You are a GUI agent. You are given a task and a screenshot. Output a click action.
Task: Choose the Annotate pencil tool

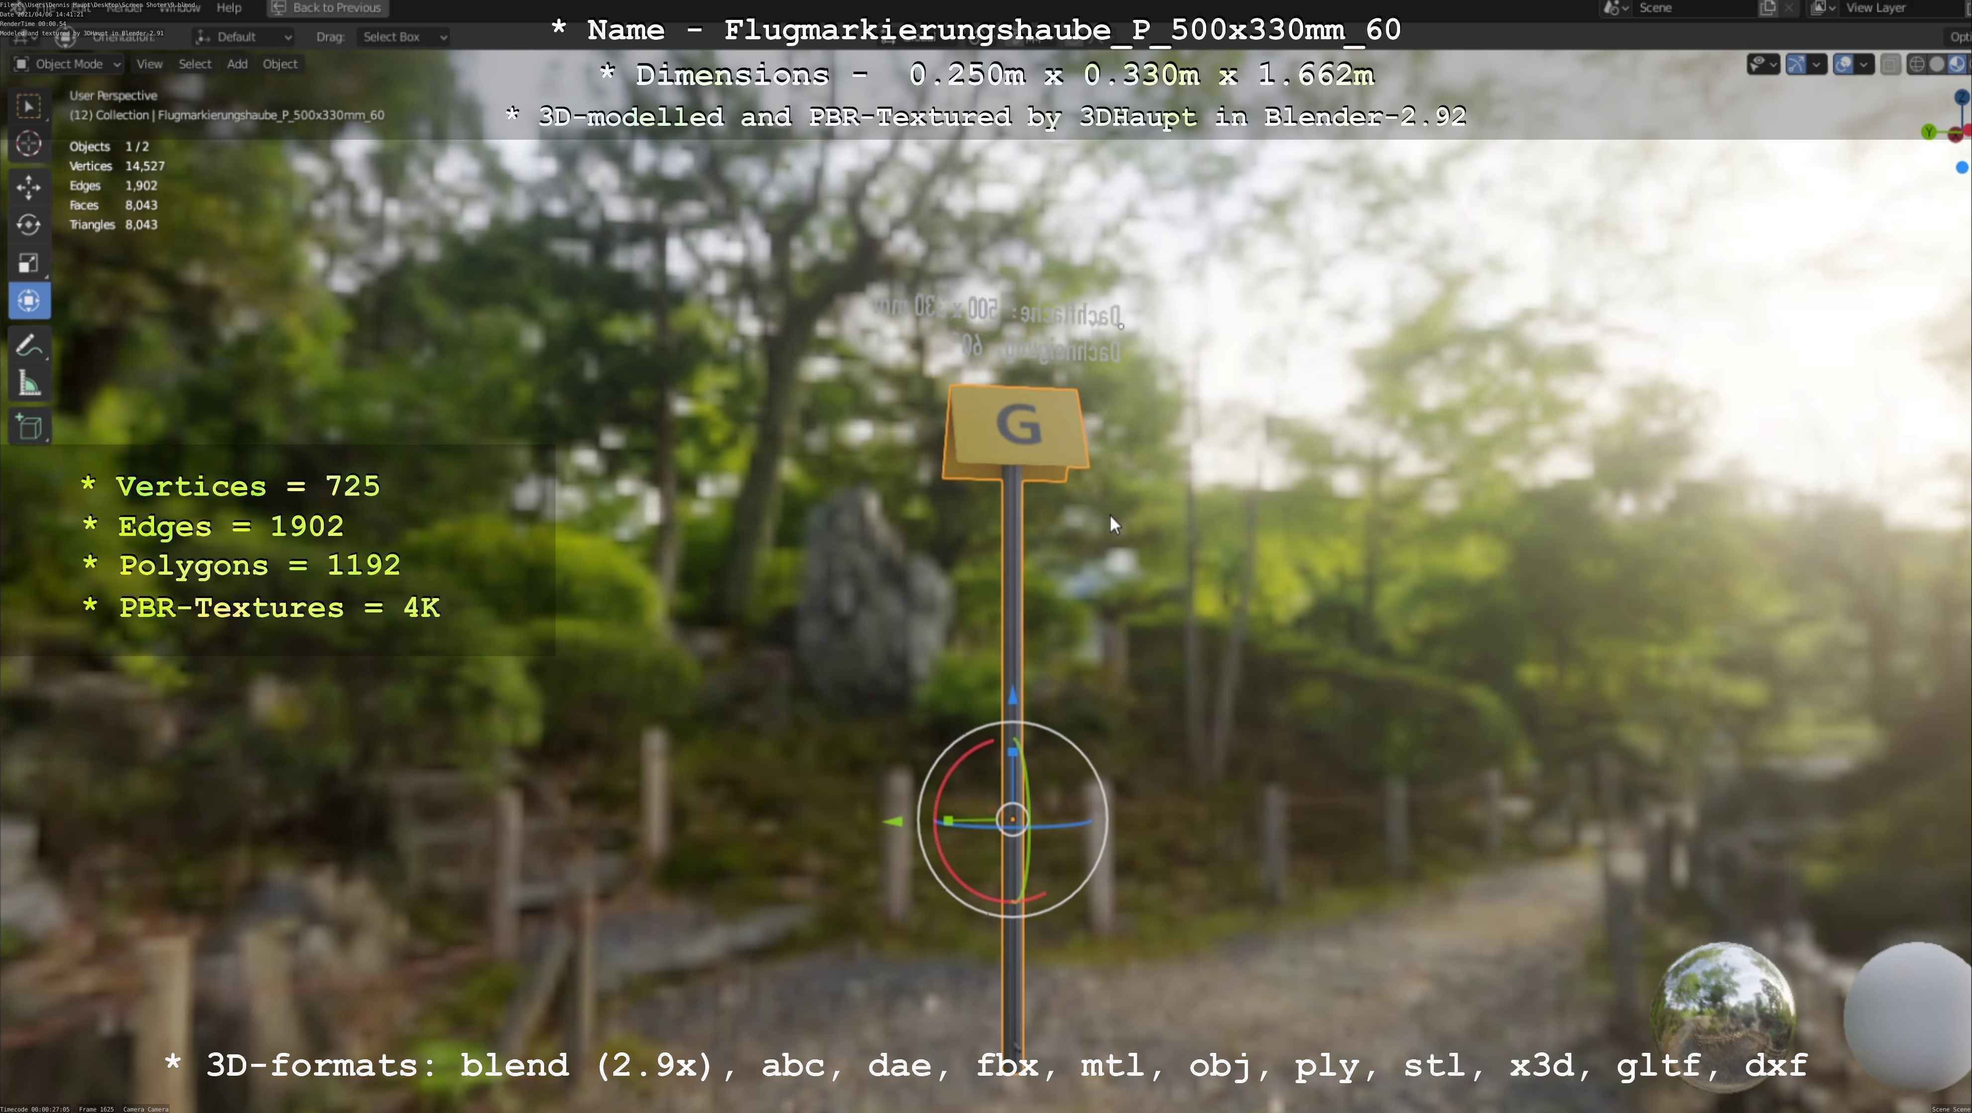(28, 346)
